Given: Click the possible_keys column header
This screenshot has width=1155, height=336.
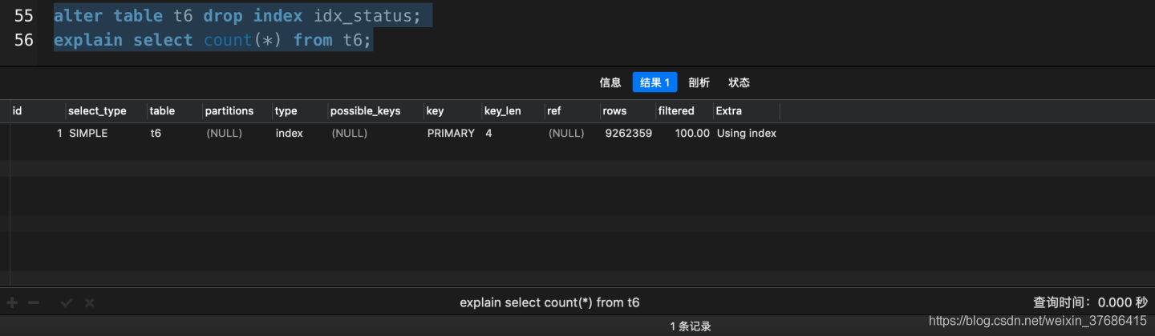Looking at the screenshot, I should point(365,111).
